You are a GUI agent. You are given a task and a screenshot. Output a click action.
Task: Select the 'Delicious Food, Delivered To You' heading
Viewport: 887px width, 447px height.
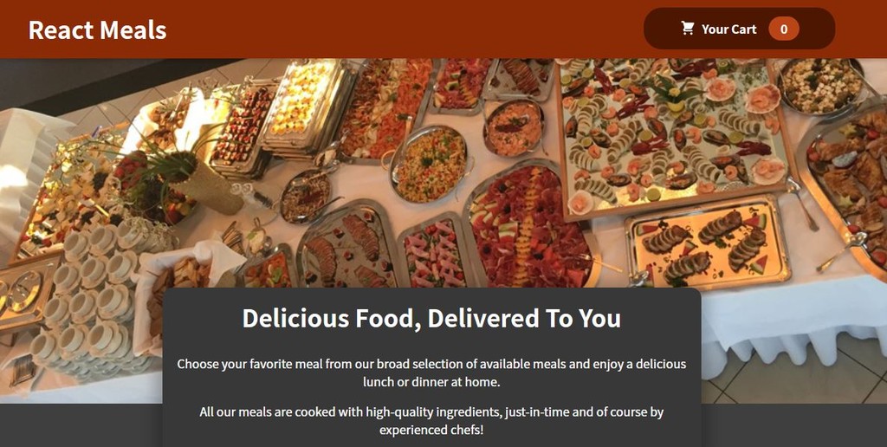click(x=431, y=318)
